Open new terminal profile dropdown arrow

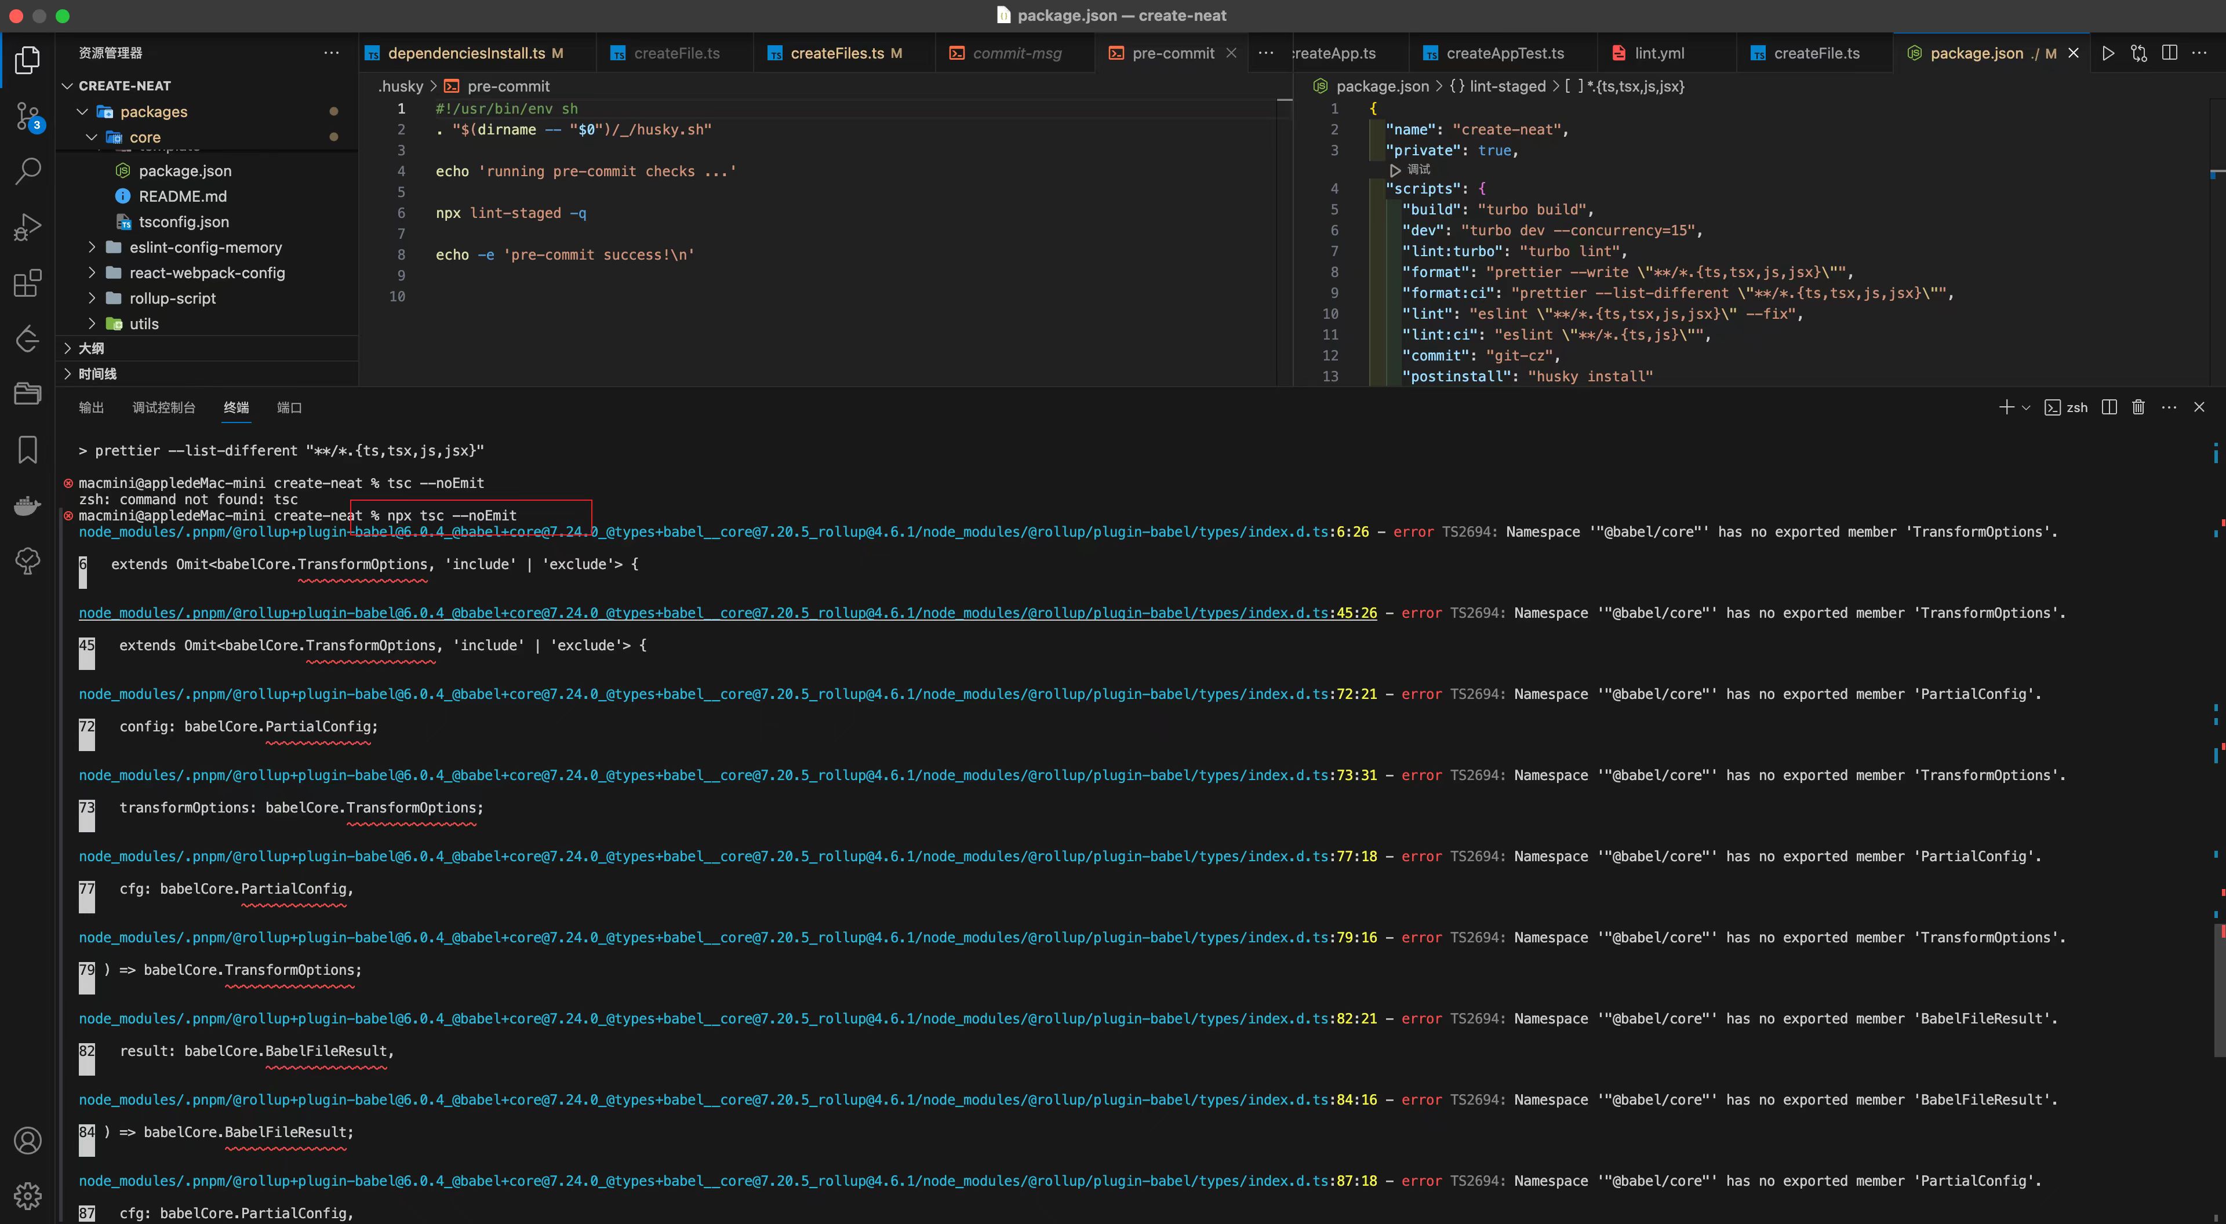pos(2025,408)
